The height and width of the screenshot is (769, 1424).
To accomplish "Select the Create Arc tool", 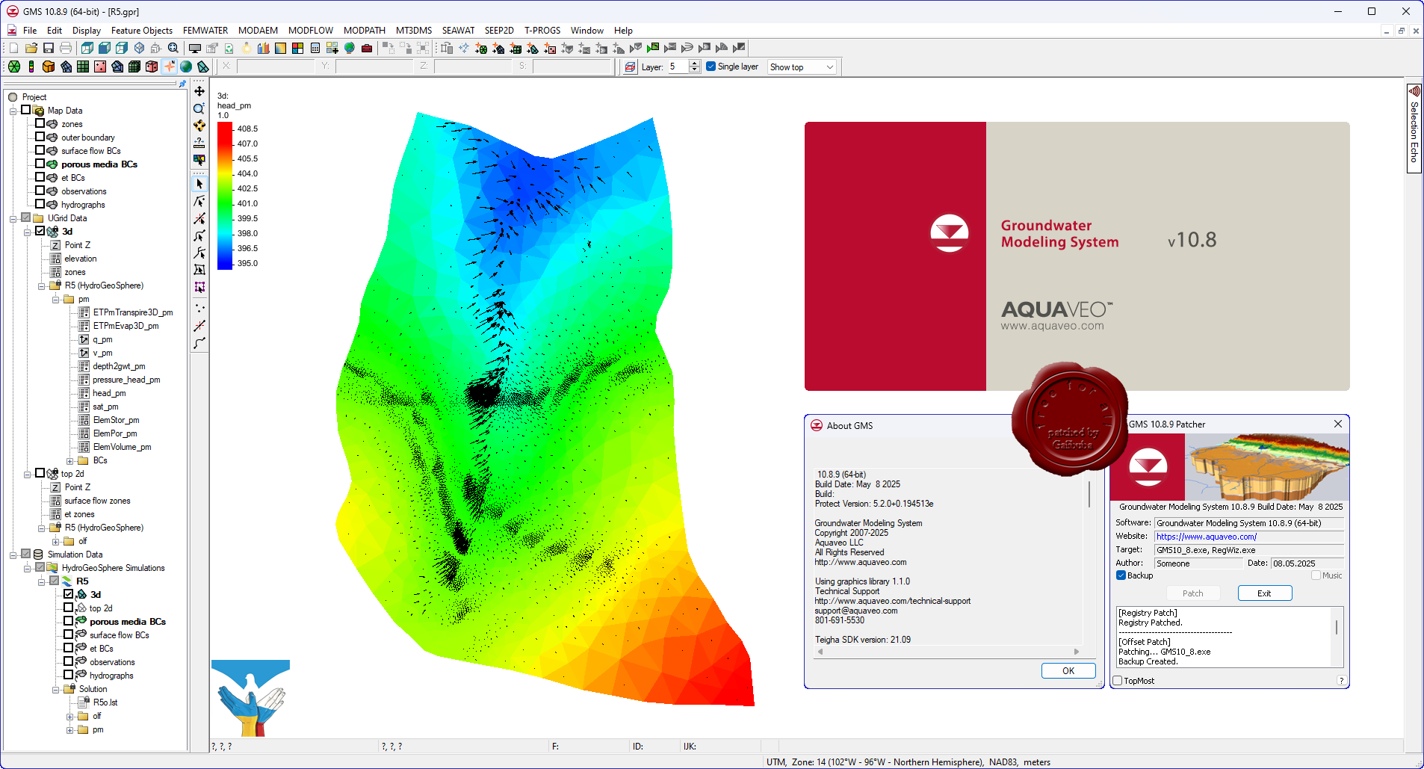I will coord(199,343).
